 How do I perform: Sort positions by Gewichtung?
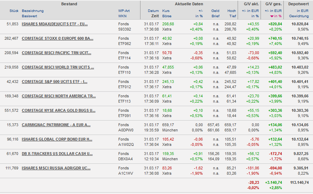coord(299,16)
